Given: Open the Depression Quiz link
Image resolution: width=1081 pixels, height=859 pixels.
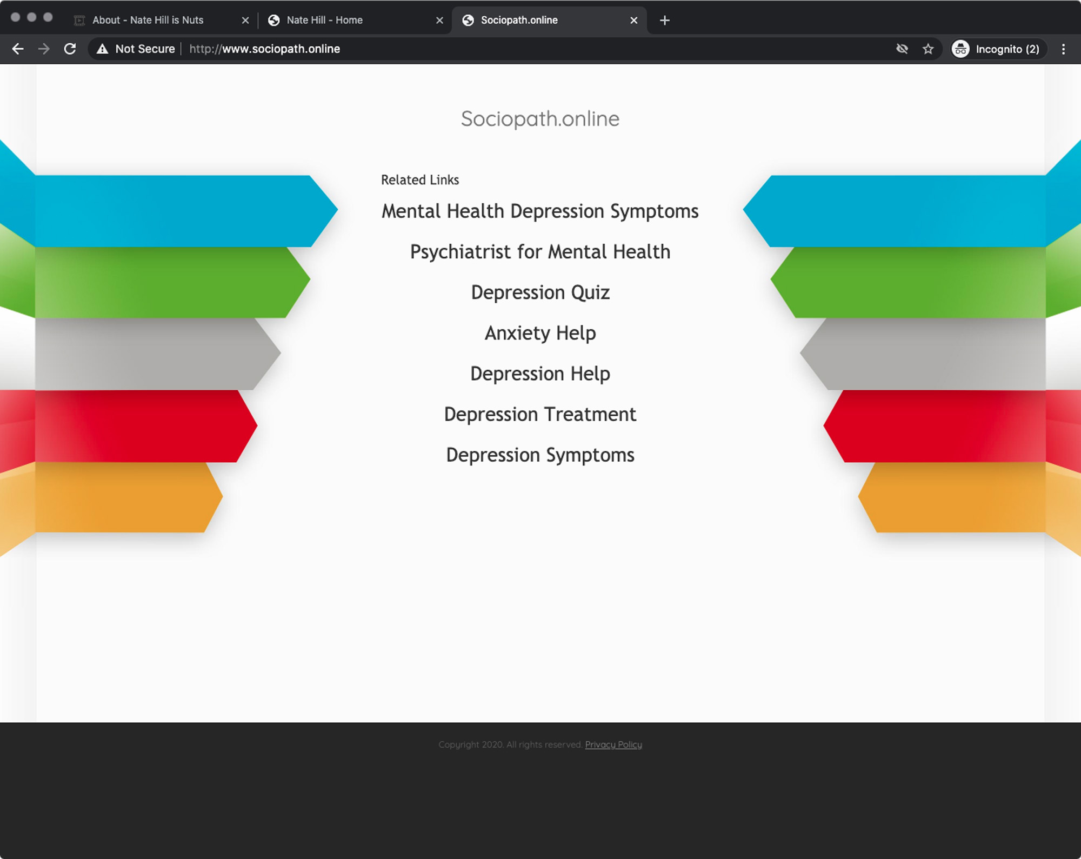Looking at the screenshot, I should coord(540,292).
